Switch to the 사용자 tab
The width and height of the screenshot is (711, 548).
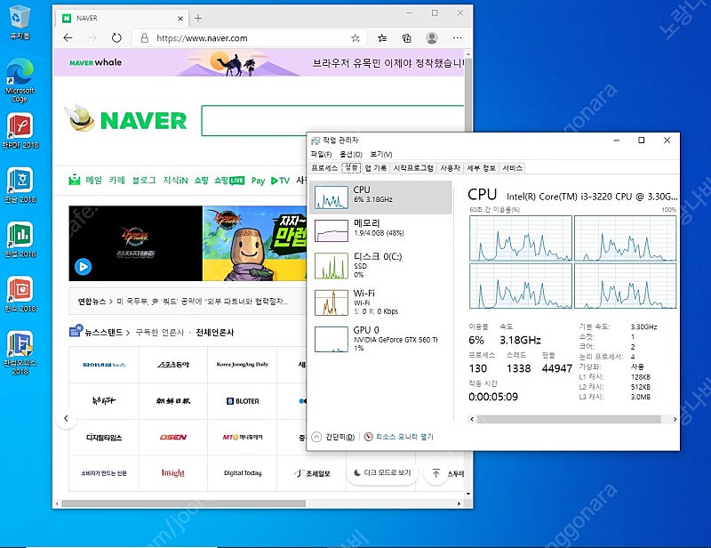pos(451,168)
